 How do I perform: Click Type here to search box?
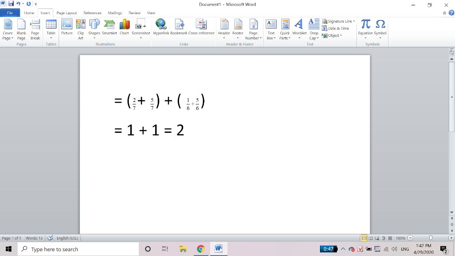click(x=78, y=249)
